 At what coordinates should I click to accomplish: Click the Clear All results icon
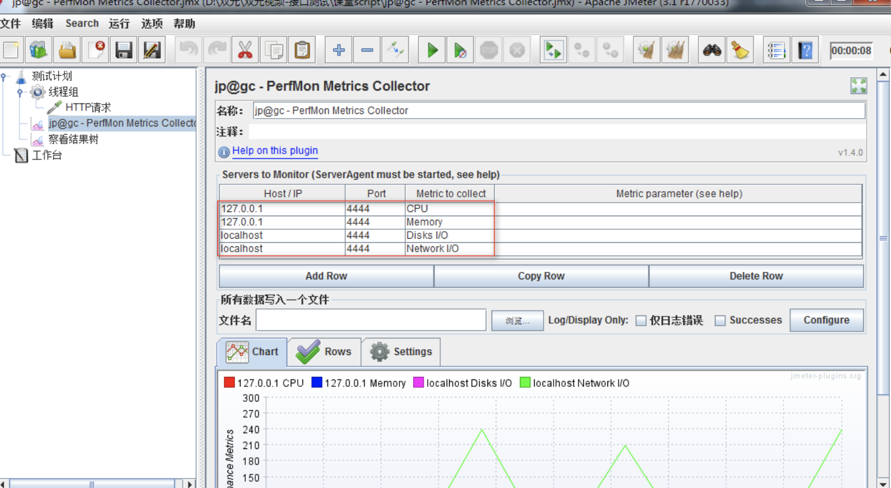coord(675,50)
